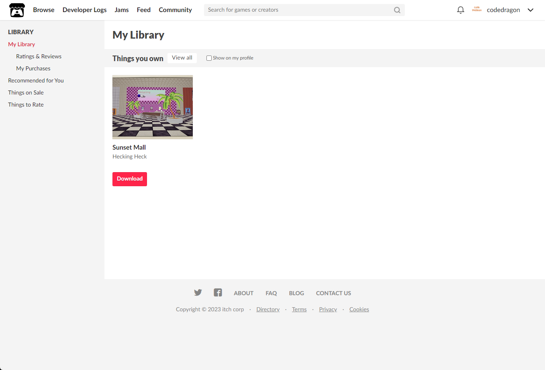
Task: Select My Library in sidebar
Action: click(x=22, y=44)
